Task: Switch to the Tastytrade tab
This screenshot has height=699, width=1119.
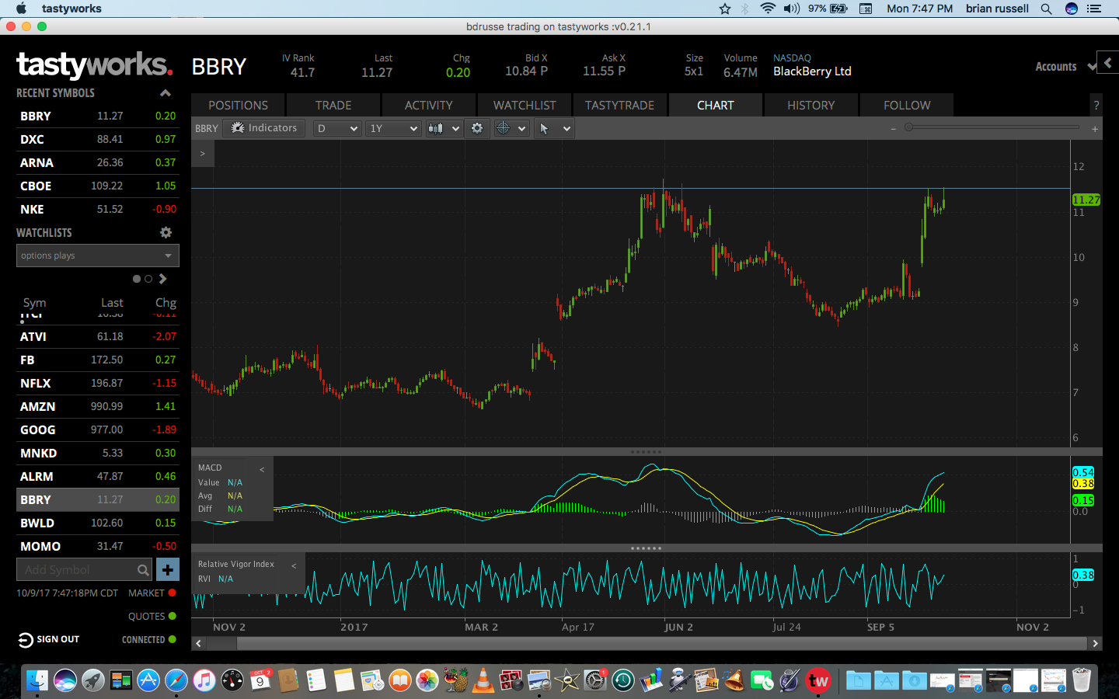Action: coord(620,105)
